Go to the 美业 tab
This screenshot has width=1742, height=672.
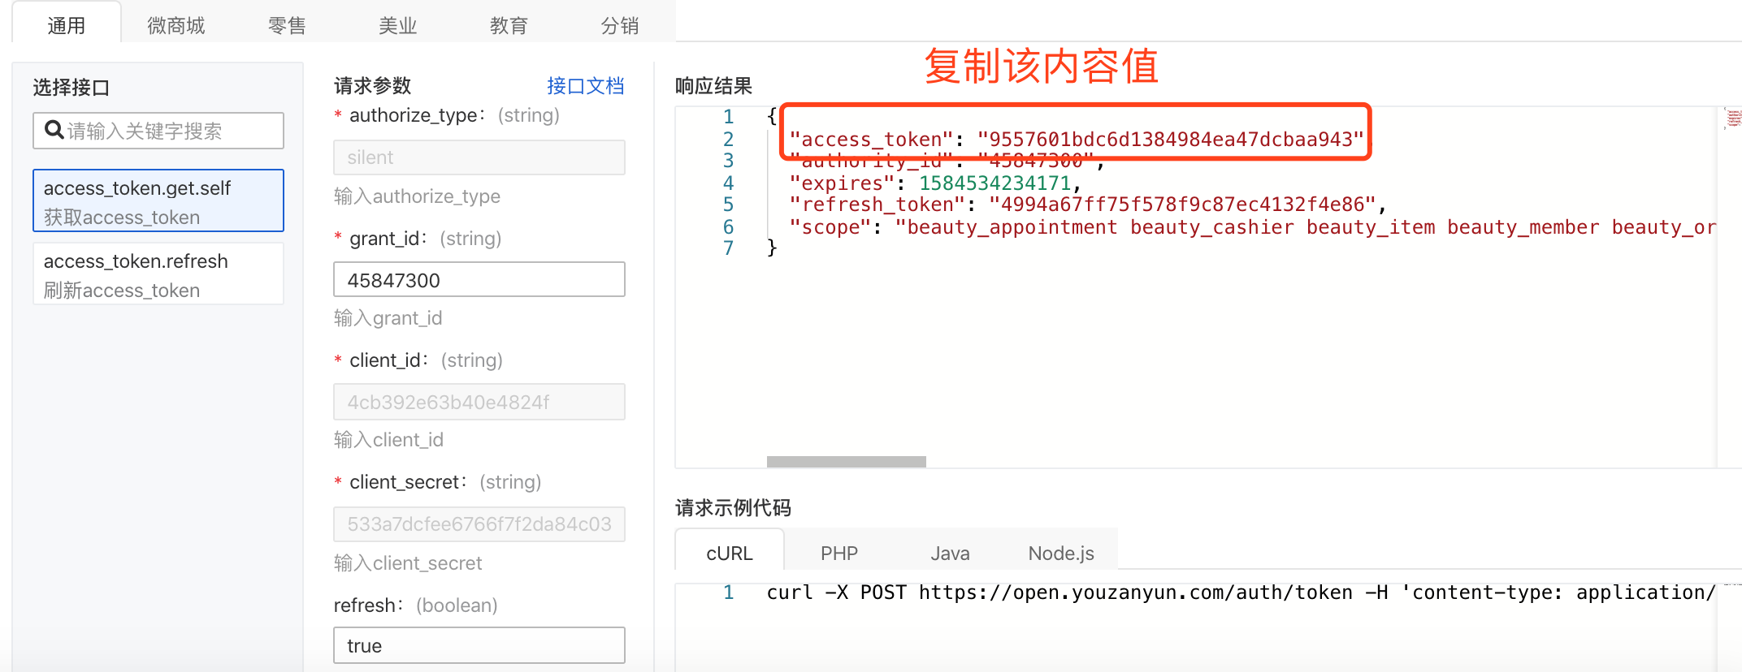pos(397,25)
